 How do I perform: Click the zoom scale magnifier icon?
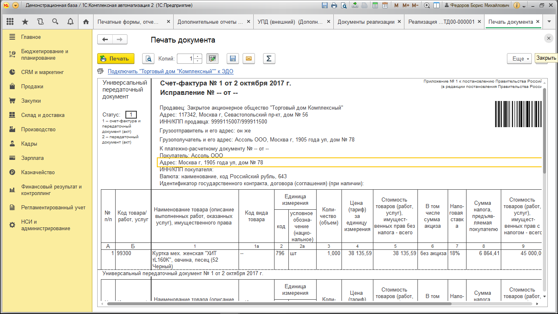427,5
